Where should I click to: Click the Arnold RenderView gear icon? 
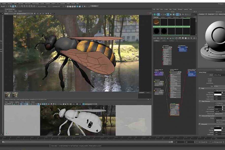pos(48,14)
